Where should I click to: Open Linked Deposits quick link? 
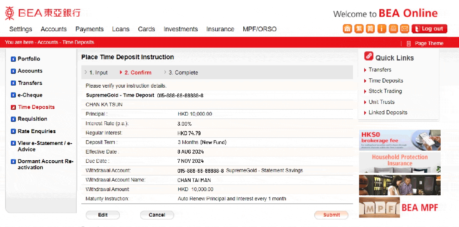coord(388,113)
